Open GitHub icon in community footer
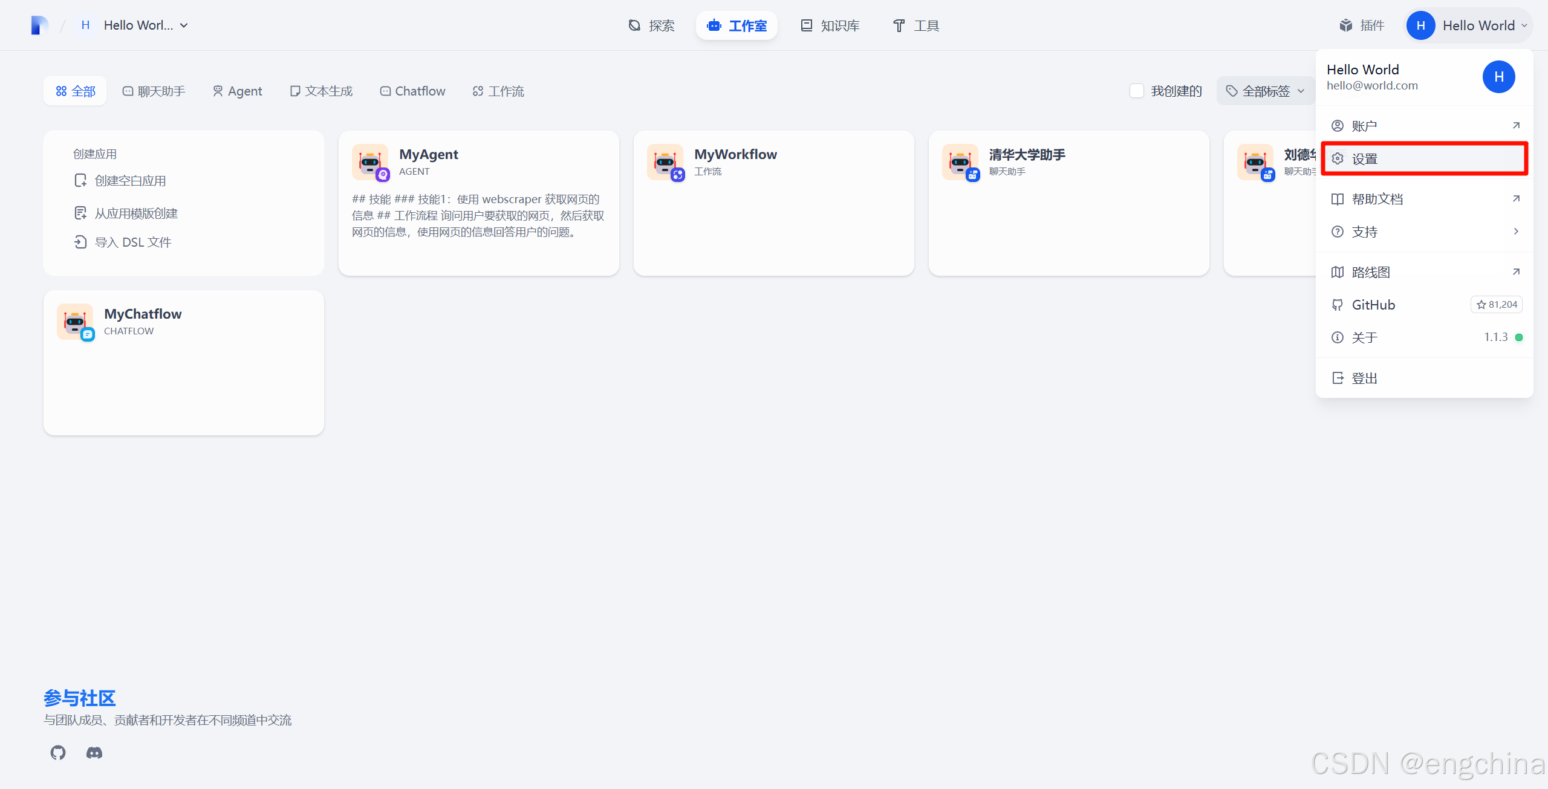Viewport: 1548px width, 789px height. [x=58, y=753]
